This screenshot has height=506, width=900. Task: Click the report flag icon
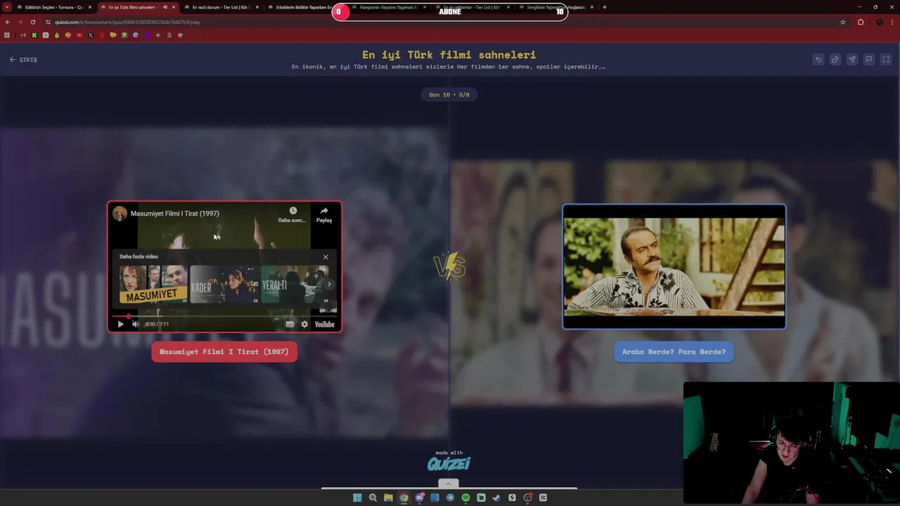pos(869,60)
